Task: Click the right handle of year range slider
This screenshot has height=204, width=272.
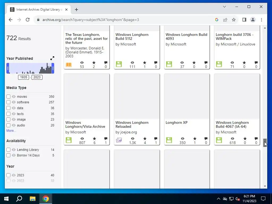Action: click(x=53, y=68)
